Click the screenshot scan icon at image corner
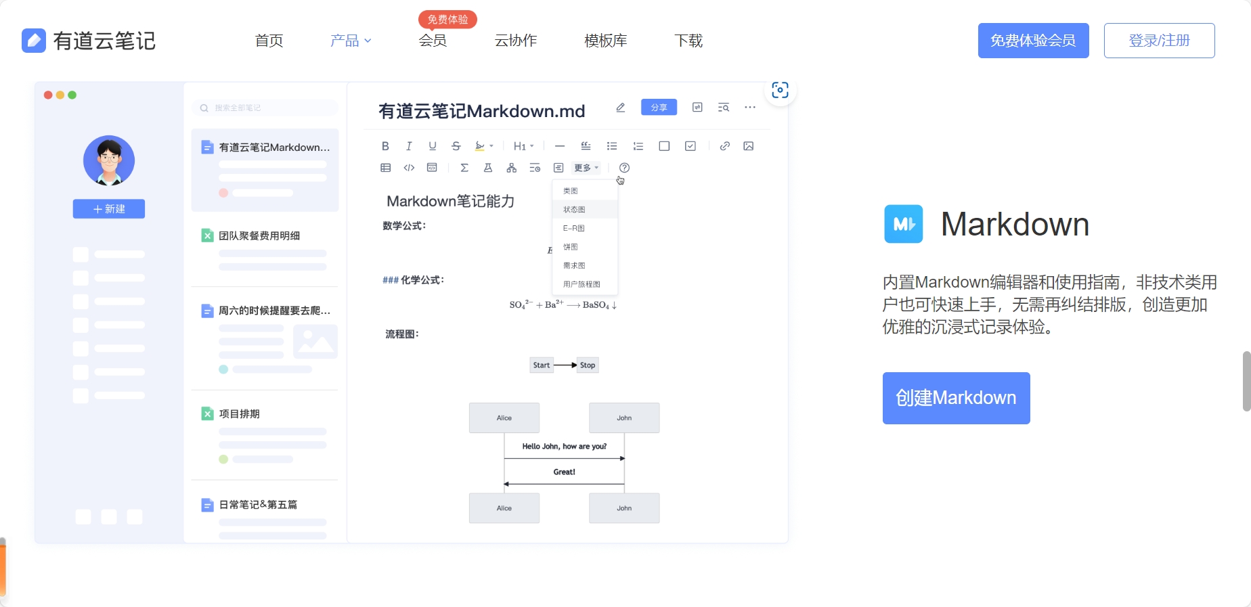This screenshot has height=607, width=1251. [x=780, y=90]
